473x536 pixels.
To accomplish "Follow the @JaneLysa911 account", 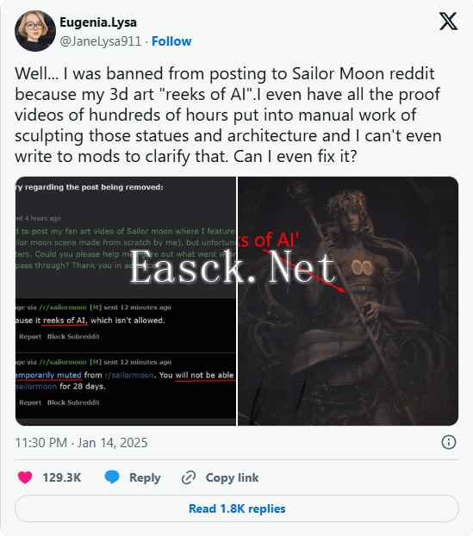I will point(171,41).
